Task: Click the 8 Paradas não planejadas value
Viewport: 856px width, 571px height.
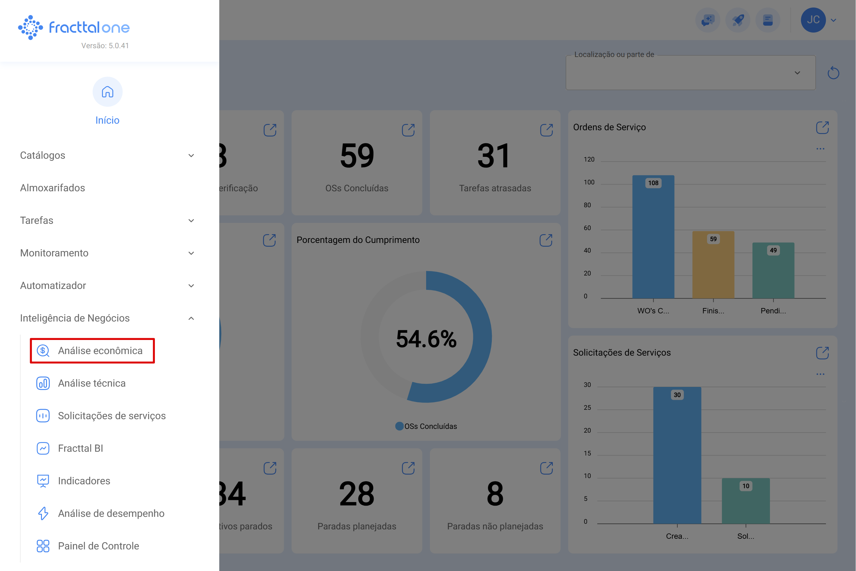Action: [x=495, y=494]
